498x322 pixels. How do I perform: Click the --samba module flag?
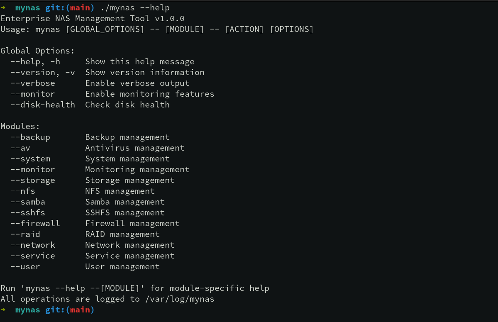pos(28,202)
